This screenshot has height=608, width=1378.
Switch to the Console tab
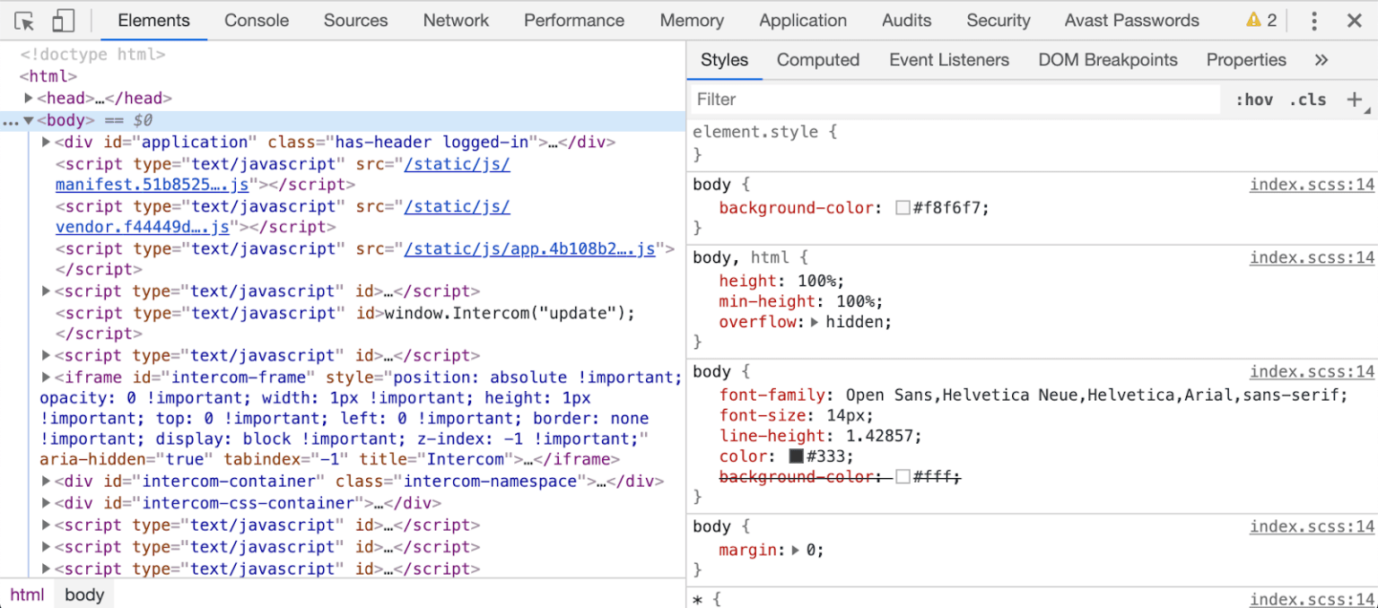(x=257, y=21)
